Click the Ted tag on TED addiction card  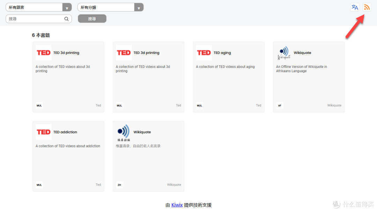98,185
